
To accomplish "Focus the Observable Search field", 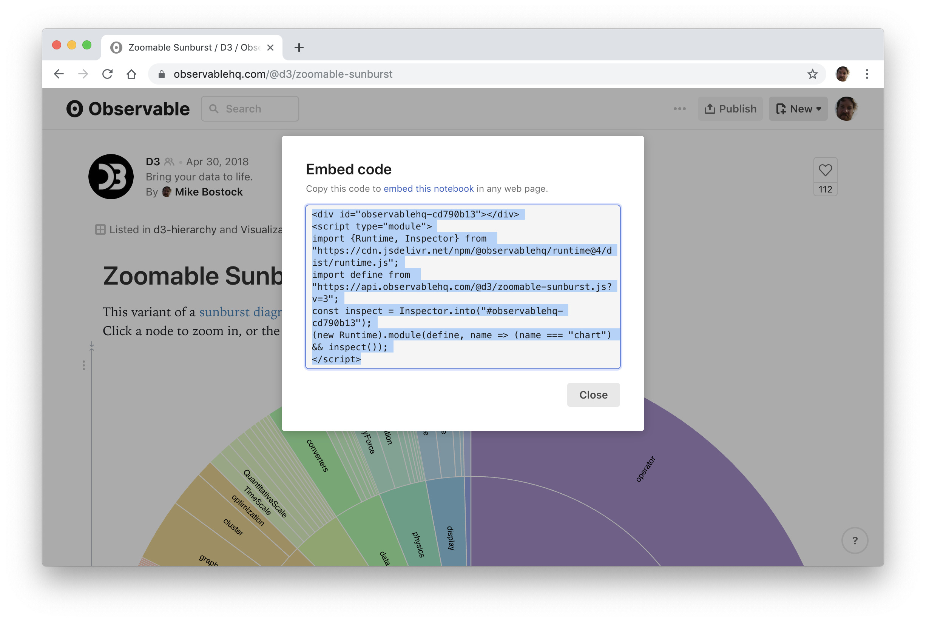I will [250, 109].
